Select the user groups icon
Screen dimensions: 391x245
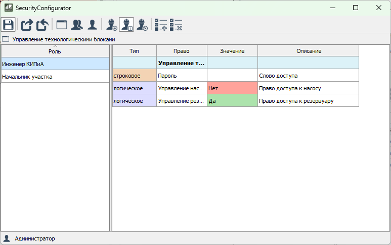pyautogui.click(x=77, y=25)
